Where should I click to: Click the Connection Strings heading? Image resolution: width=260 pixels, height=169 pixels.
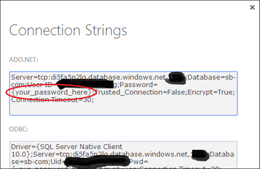tap(68, 30)
